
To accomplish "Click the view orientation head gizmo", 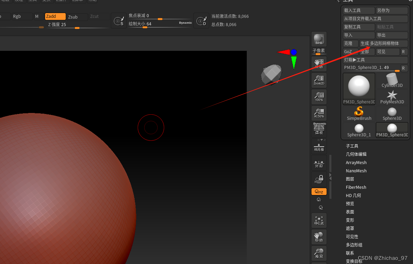I will point(272,74).
